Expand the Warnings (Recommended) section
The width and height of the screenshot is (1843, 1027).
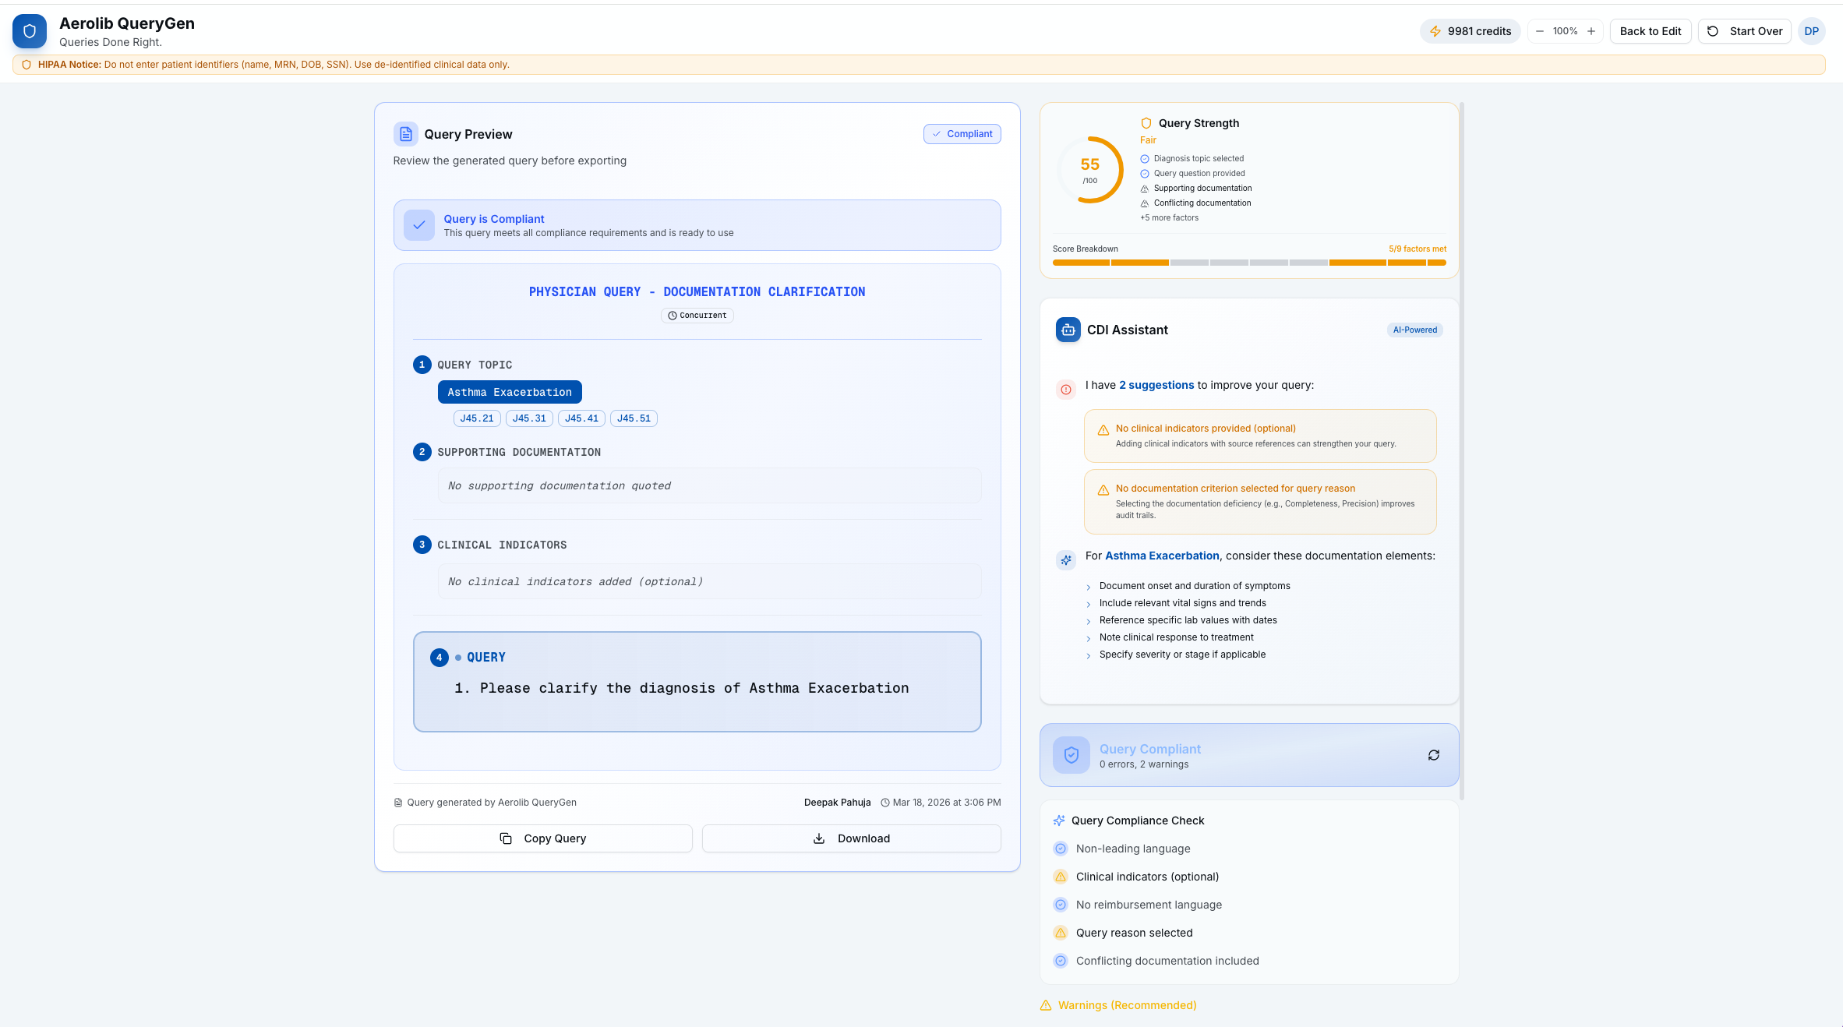click(x=1126, y=1005)
